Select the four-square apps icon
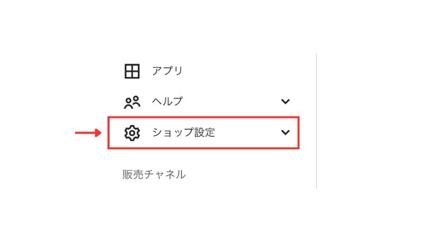The image size is (430, 242). 132,71
